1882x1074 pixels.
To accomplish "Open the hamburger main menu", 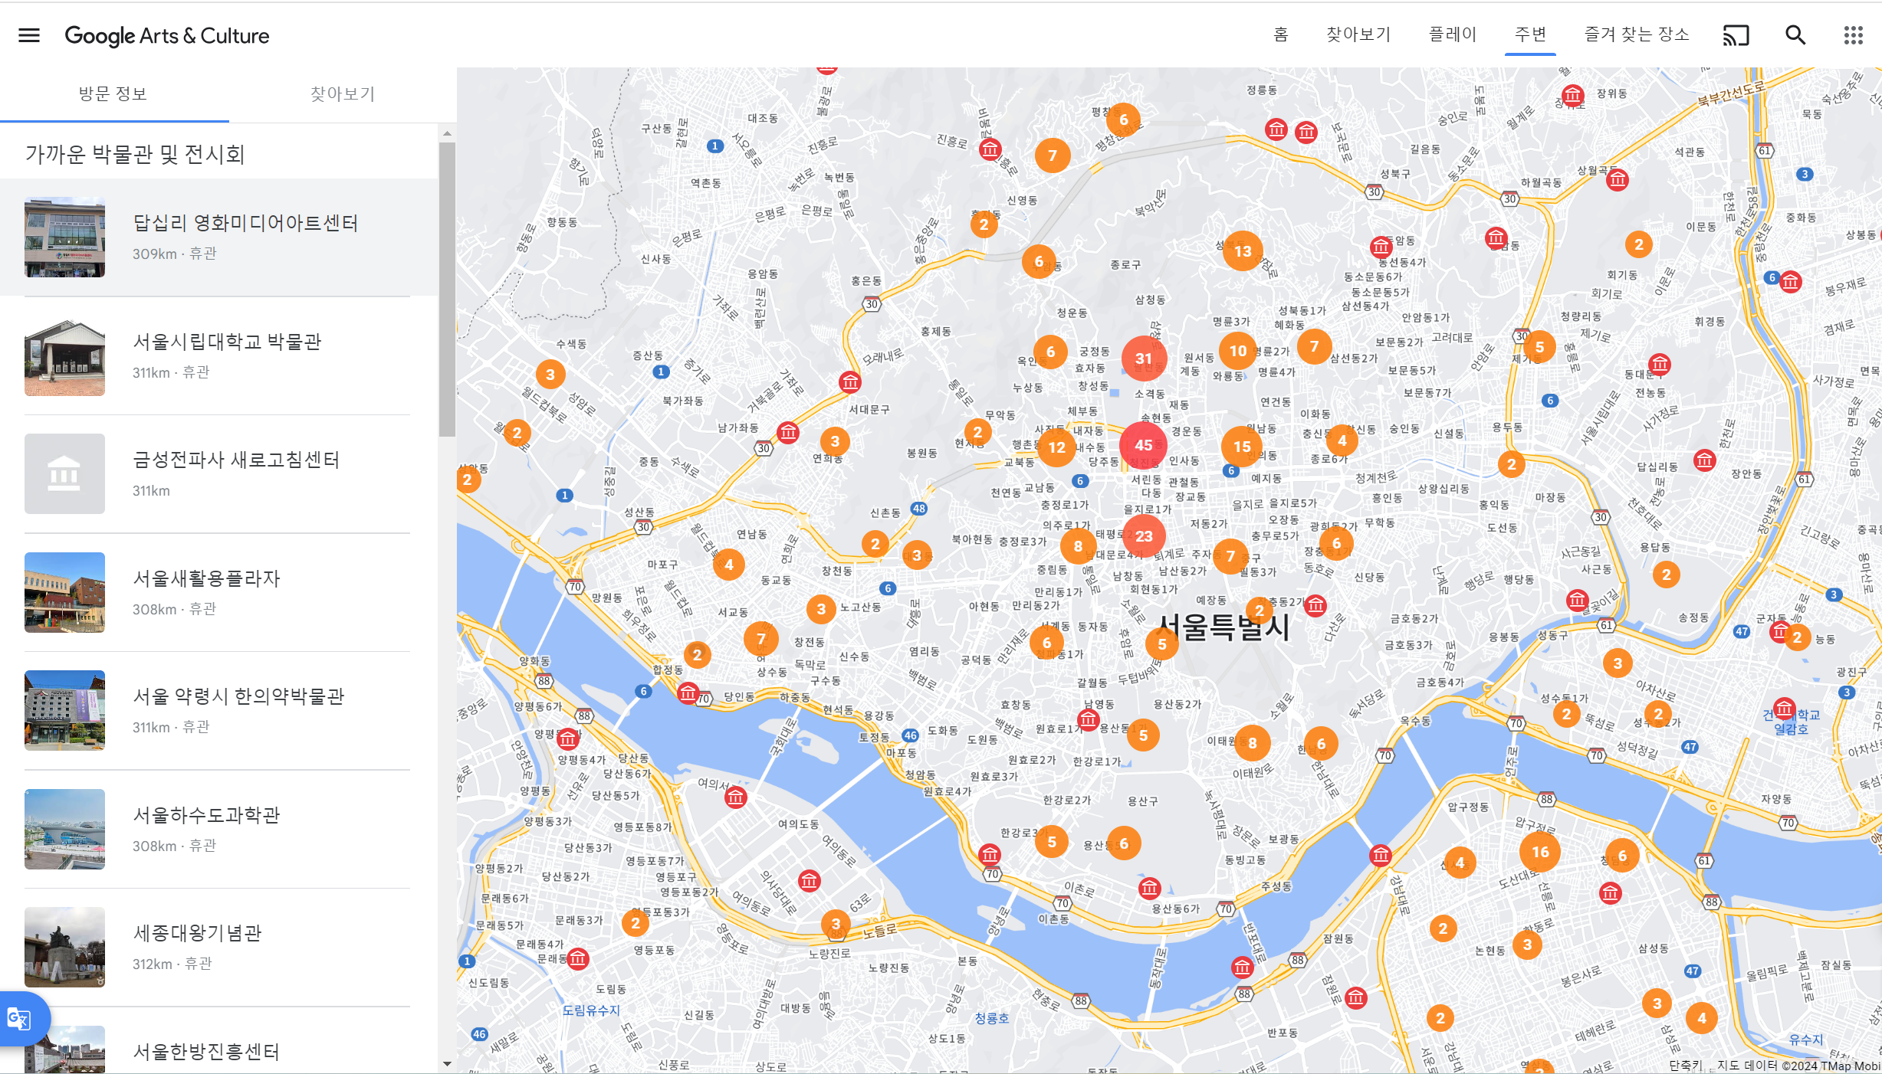I will [29, 35].
